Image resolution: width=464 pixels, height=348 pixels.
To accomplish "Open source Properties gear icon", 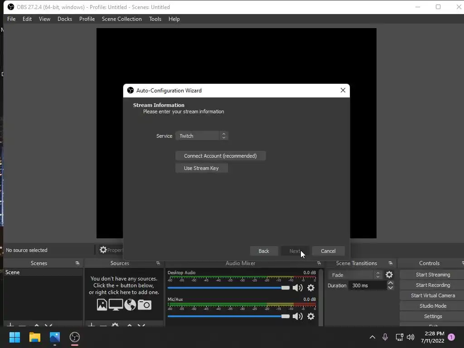I will click(103, 250).
